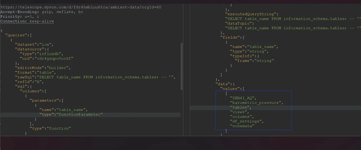Select the "SEN41_AQ" table value
Screen dimensions: 361x150
(x=243, y=98)
